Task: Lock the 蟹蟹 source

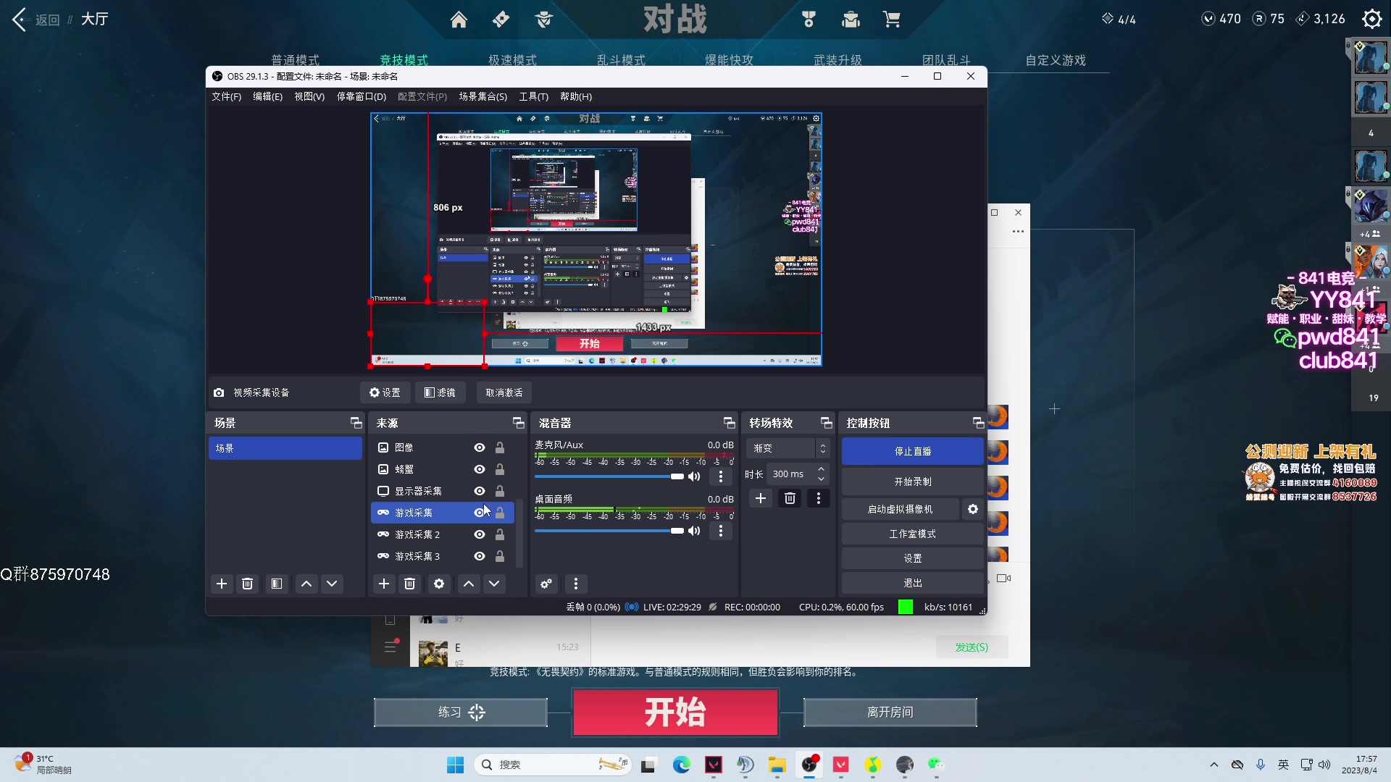Action: click(500, 469)
